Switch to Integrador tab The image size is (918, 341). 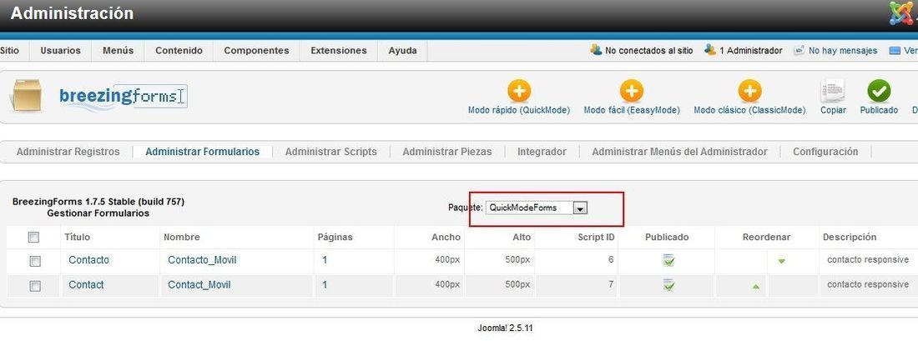(542, 152)
